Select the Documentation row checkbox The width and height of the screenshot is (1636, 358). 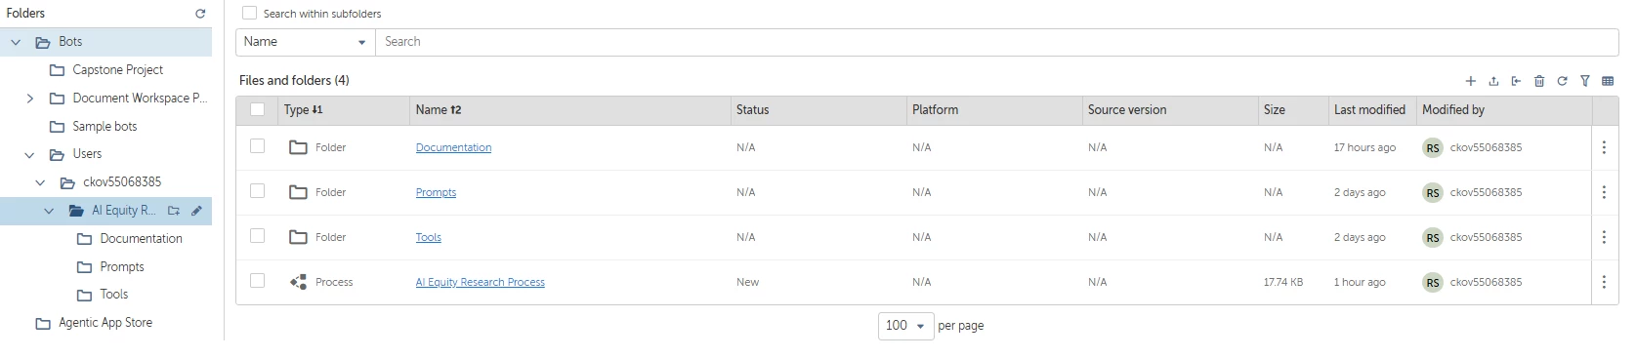[257, 145]
